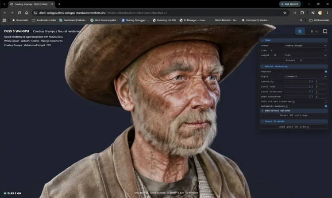This screenshot has width=332, height=198.
Task: Edit the local structure value field
Action: coord(321,92)
